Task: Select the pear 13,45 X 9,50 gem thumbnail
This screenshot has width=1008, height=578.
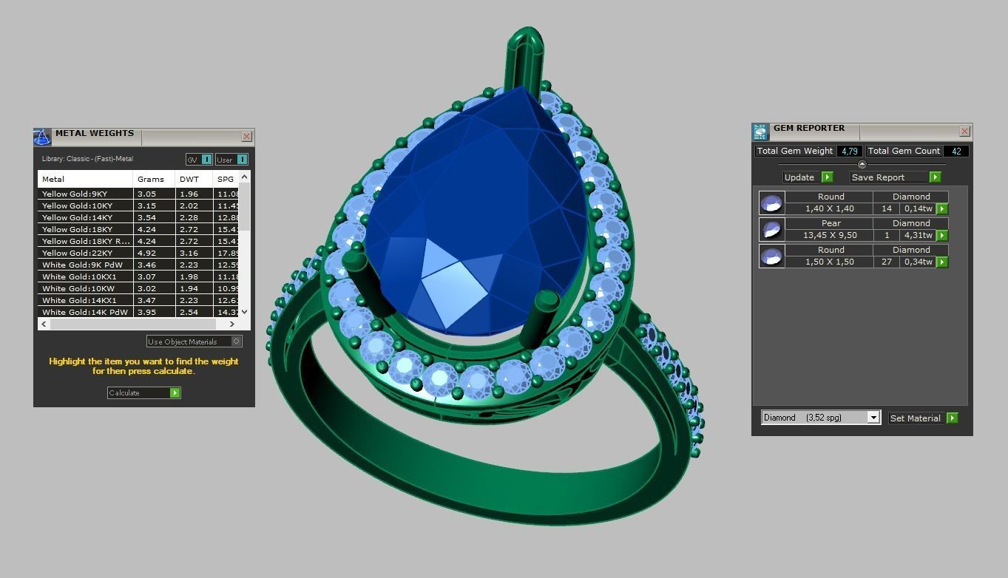Action: click(771, 230)
